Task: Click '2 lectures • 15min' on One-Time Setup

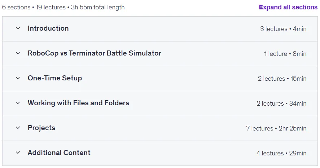Action: [282, 79]
